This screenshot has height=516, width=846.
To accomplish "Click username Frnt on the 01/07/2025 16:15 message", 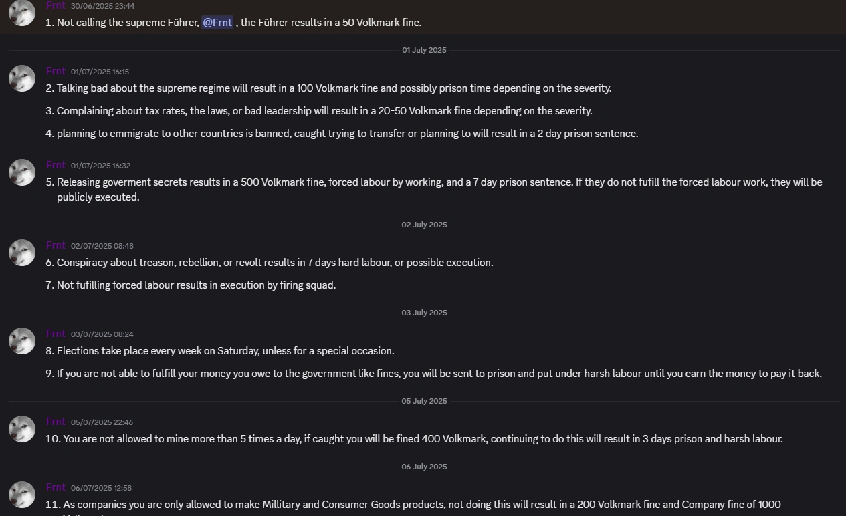I will click(56, 71).
